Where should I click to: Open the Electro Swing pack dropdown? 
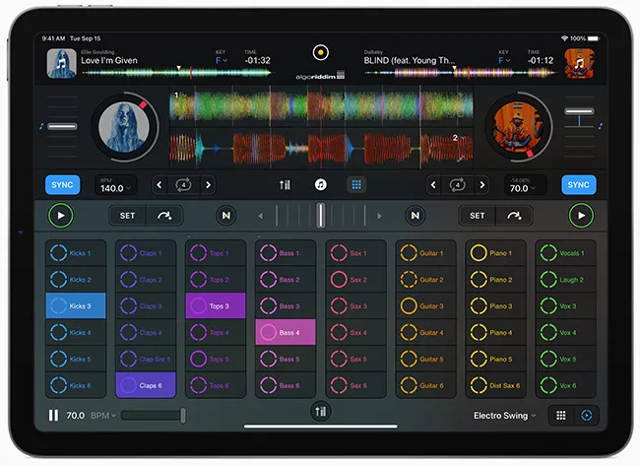504,416
